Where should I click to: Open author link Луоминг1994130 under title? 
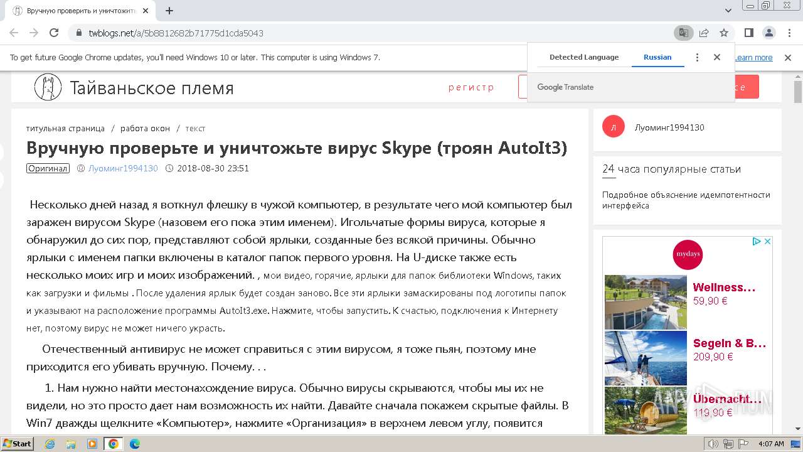[x=123, y=168]
